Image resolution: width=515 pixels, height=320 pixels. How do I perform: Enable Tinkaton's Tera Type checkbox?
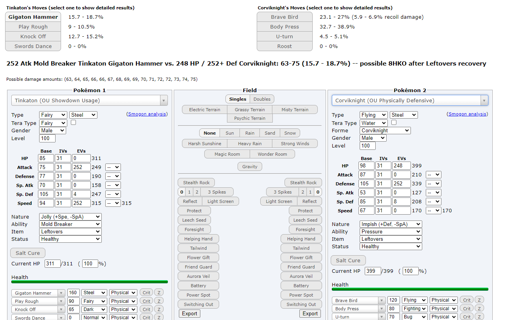click(73, 123)
